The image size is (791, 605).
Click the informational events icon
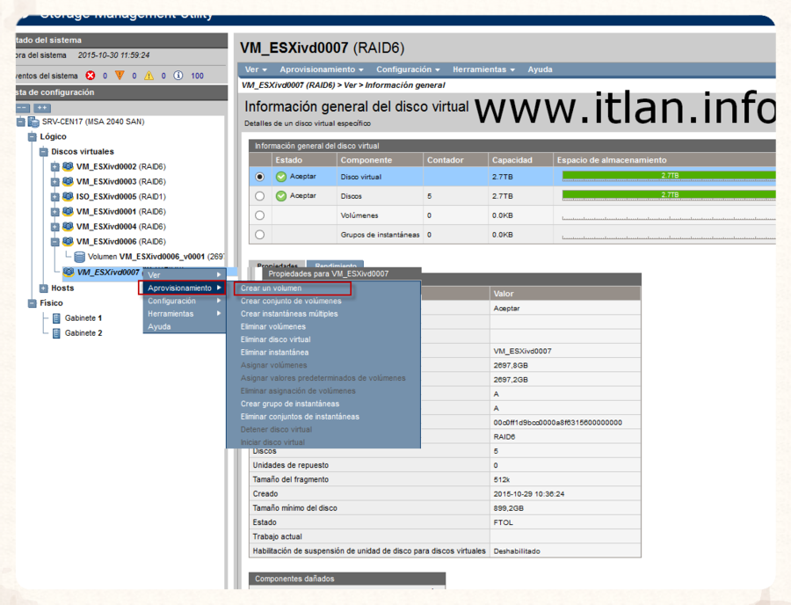tap(178, 77)
